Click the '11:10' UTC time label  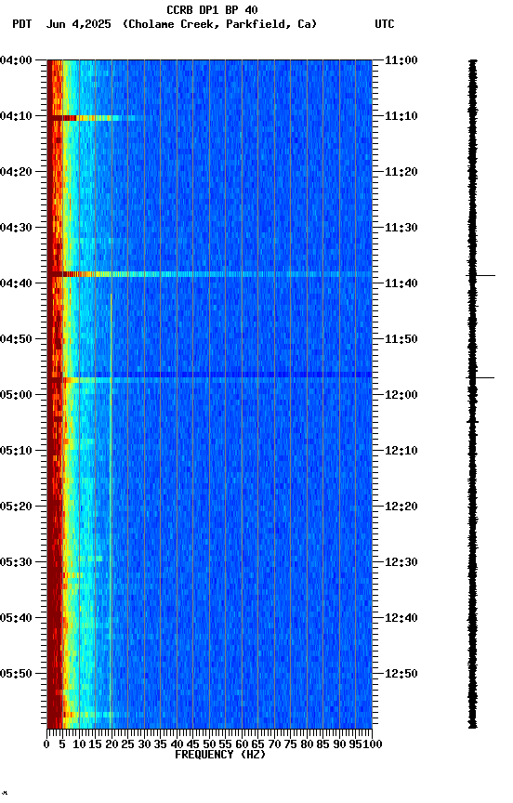click(x=401, y=116)
